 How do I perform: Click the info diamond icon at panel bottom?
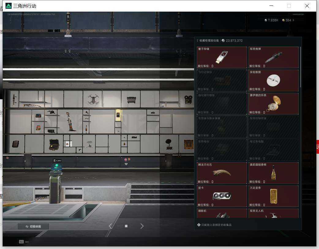tap(199, 225)
